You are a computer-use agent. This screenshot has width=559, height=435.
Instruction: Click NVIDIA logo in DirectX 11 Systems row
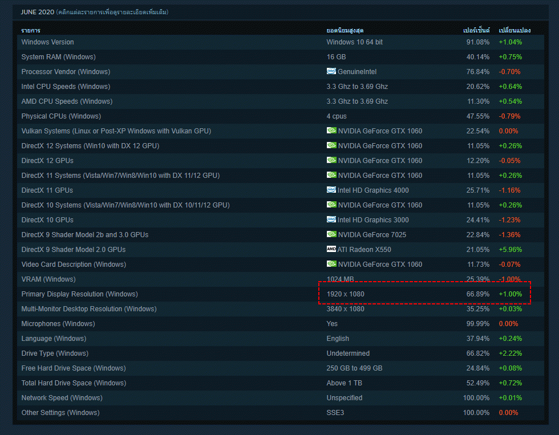pyautogui.click(x=331, y=175)
